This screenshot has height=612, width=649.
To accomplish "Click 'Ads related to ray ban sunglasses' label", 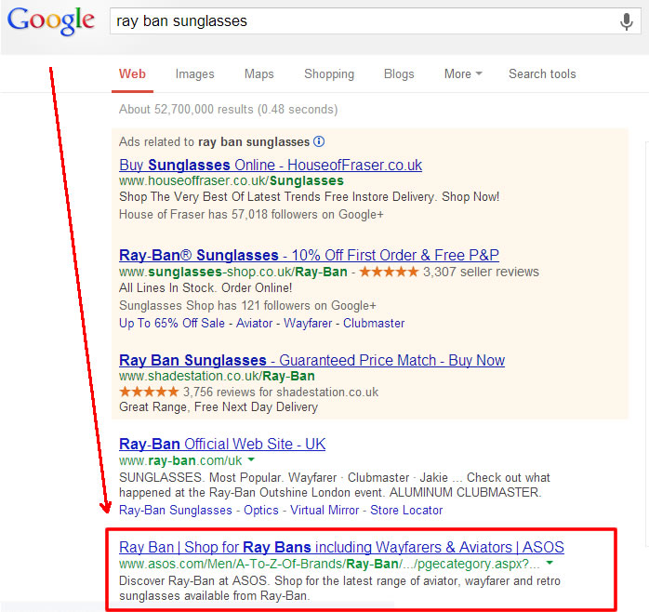I will (x=214, y=141).
